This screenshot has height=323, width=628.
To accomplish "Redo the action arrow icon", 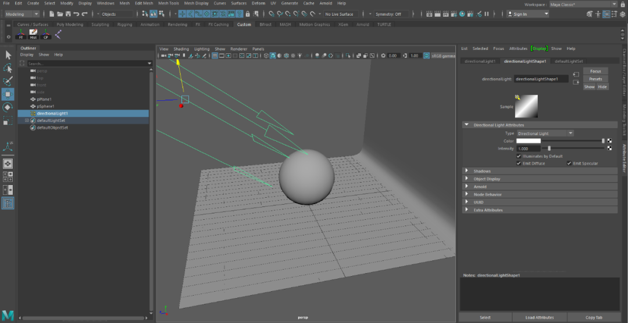I will [84, 14].
